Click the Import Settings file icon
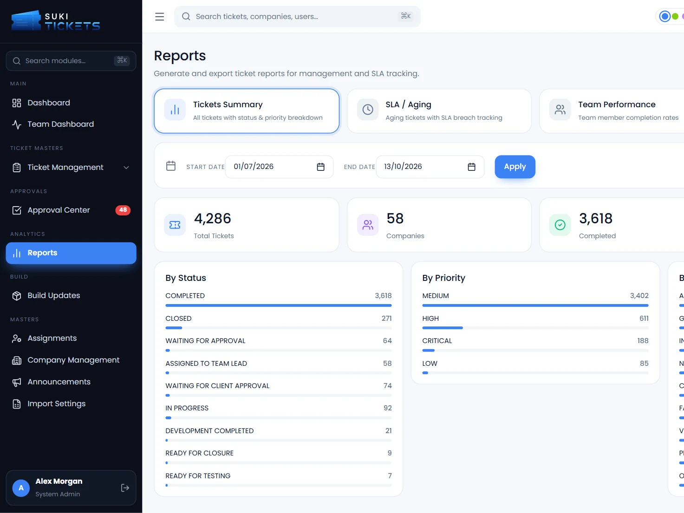This screenshot has width=684, height=513. point(17,404)
